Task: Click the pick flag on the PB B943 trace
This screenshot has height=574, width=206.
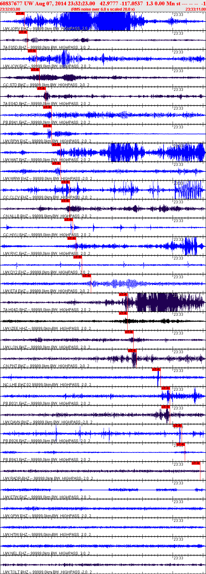Action: 181,444
